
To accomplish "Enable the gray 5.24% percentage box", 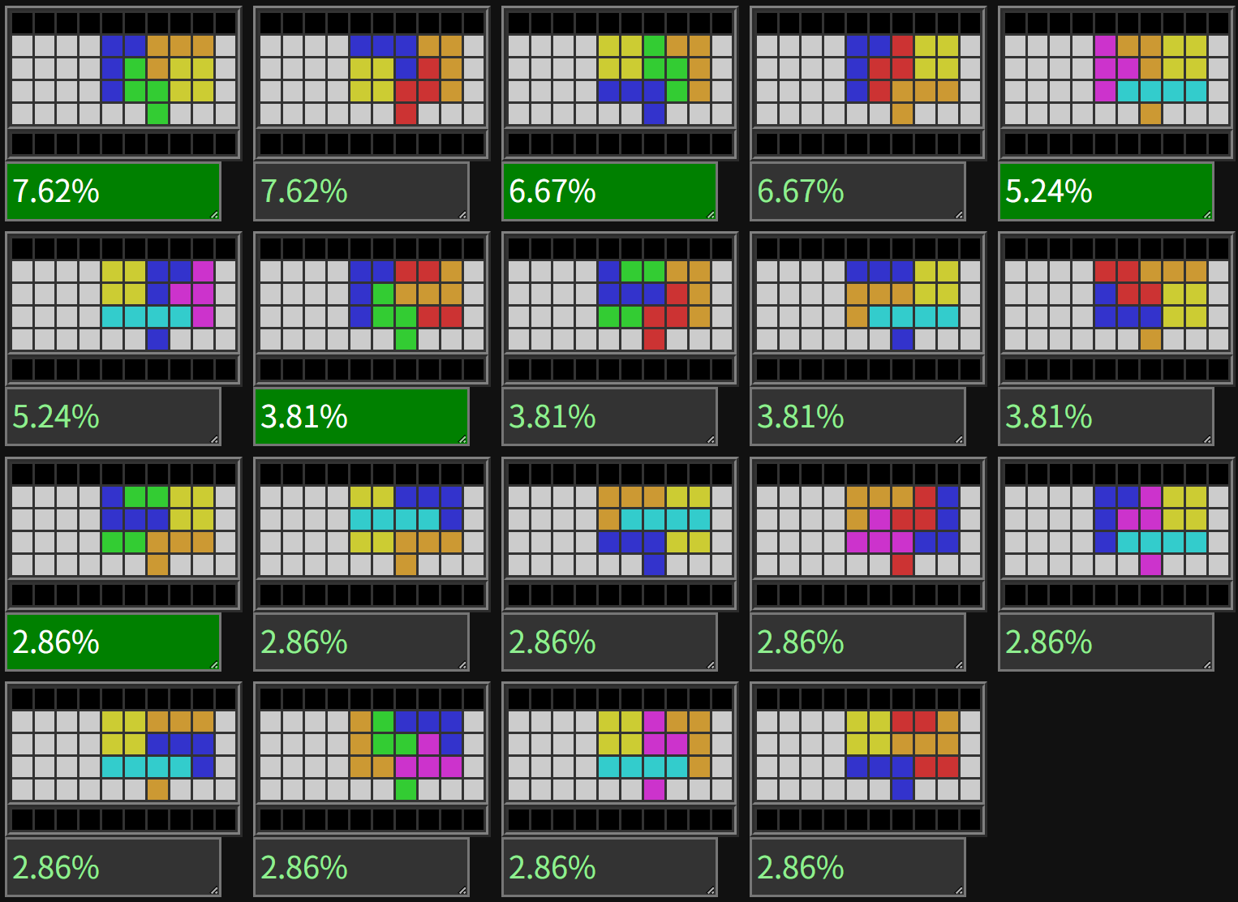I will point(113,416).
